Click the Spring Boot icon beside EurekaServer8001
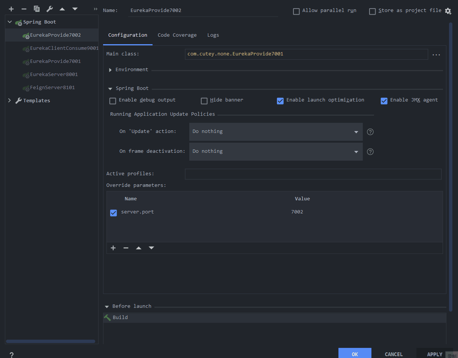 pyautogui.click(x=26, y=75)
